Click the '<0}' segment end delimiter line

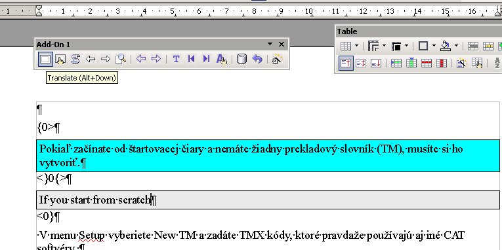coord(49,217)
